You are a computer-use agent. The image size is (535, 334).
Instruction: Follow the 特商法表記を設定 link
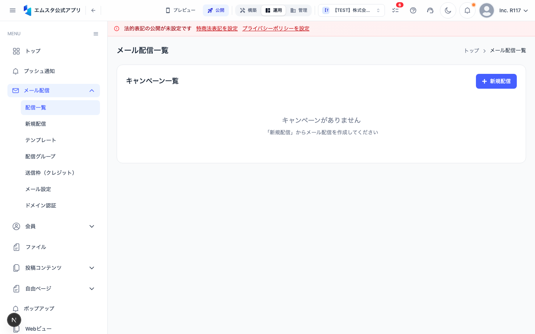pyautogui.click(x=217, y=29)
